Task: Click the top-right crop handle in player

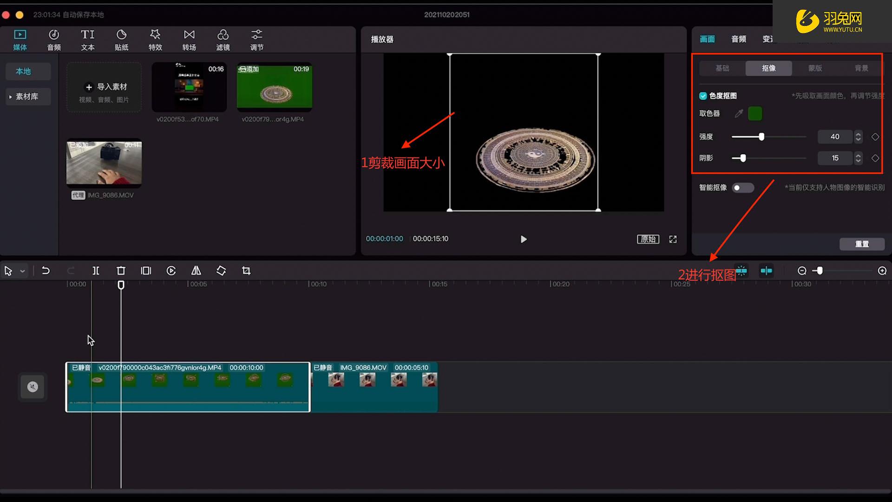Action: point(598,54)
